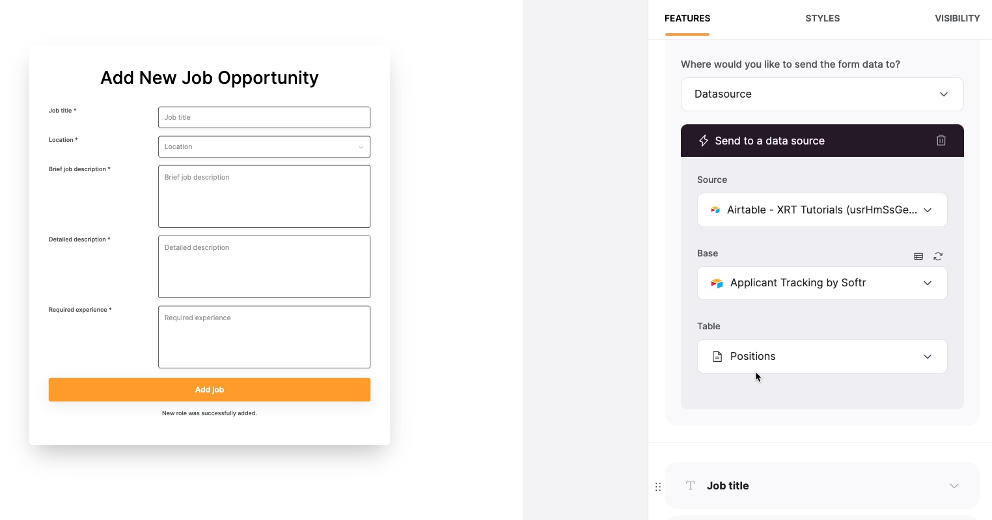Viewport: 992px width, 520px height.
Task: Select the FEATURES tab
Action: tap(687, 18)
